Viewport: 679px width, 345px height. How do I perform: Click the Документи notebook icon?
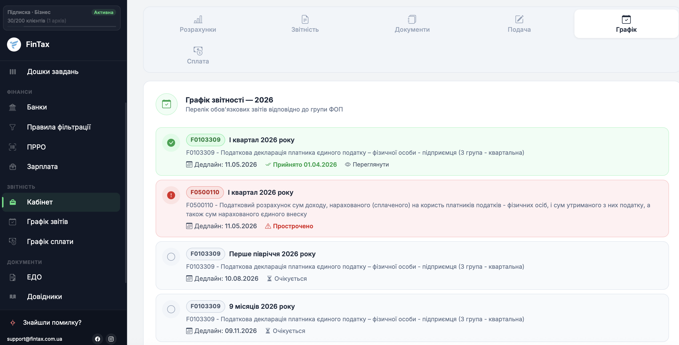coord(412,19)
